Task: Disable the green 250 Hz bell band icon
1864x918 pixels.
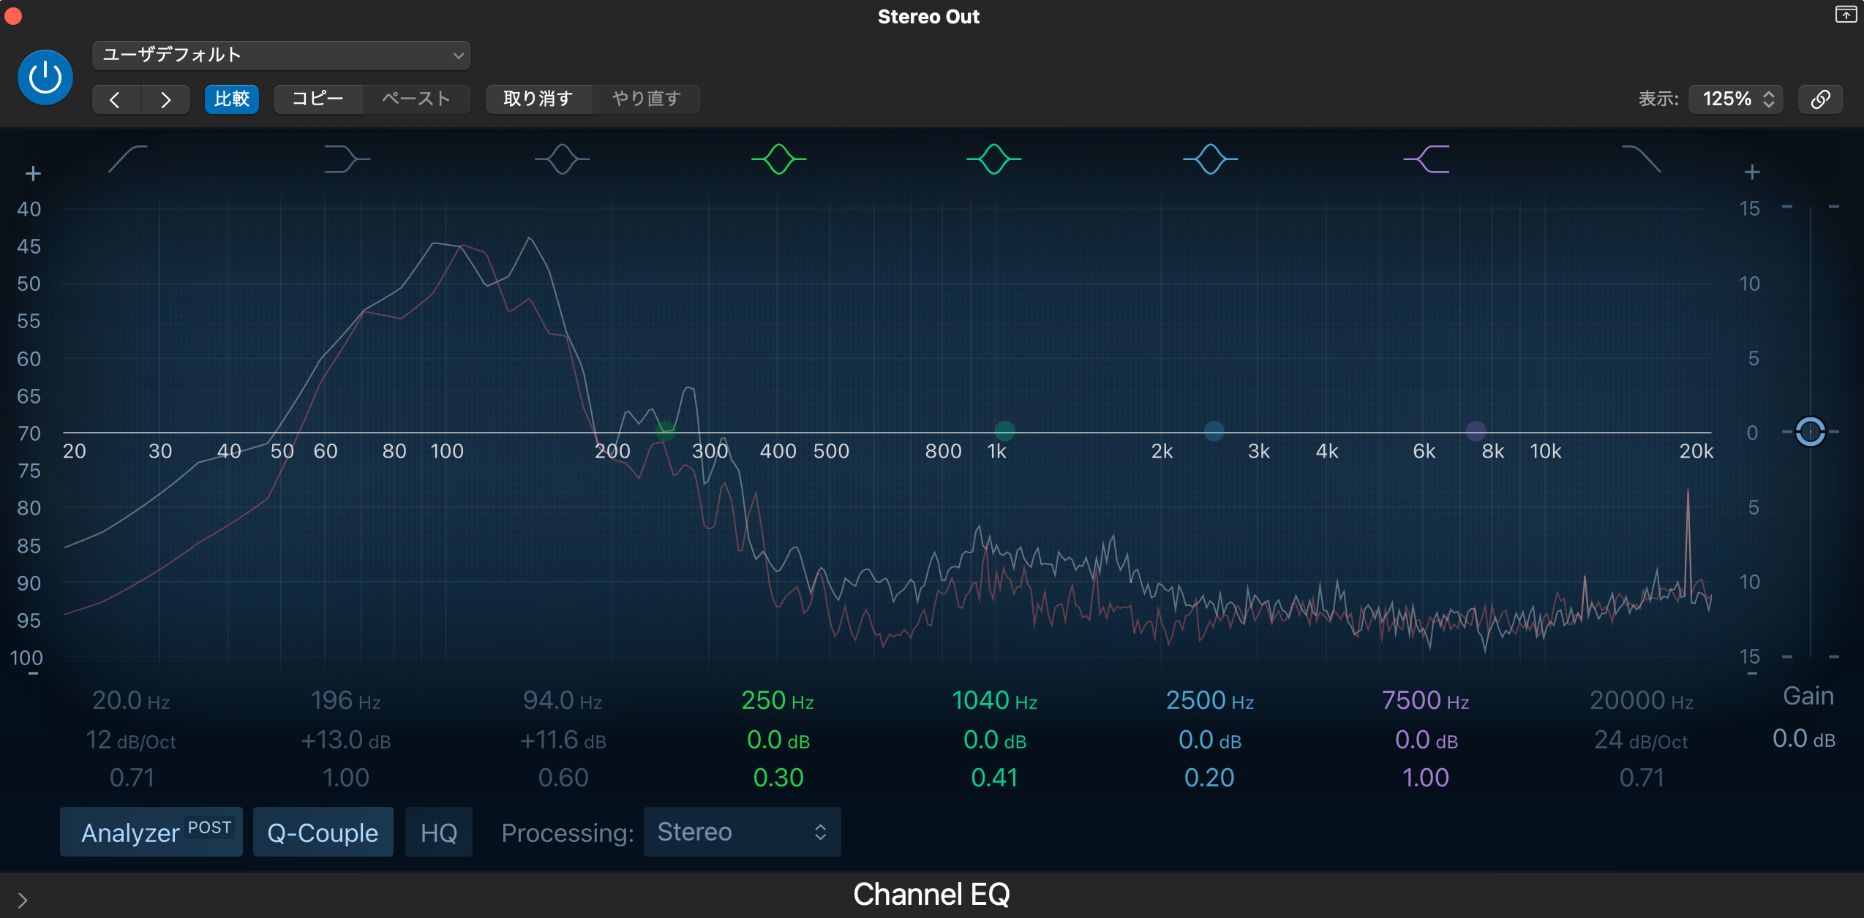Action: click(x=778, y=159)
